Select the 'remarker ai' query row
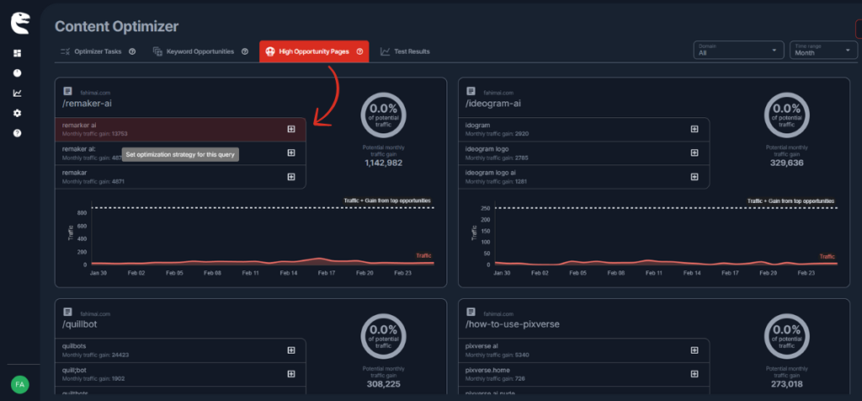The width and height of the screenshot is (862, 401). [180, 129]
